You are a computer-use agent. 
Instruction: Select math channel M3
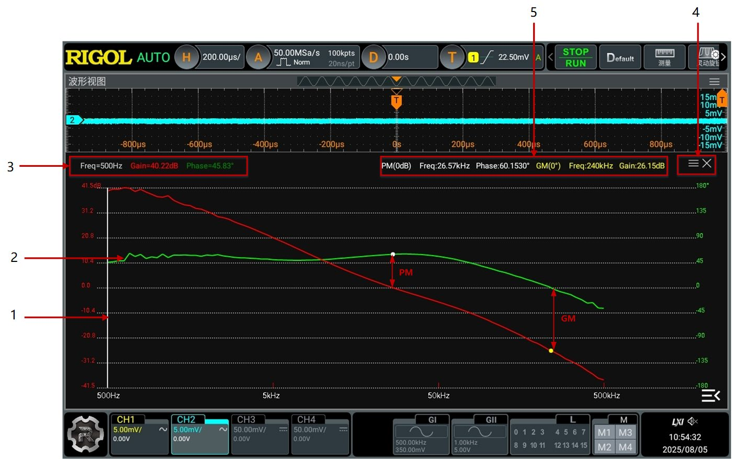click(625, 432)
